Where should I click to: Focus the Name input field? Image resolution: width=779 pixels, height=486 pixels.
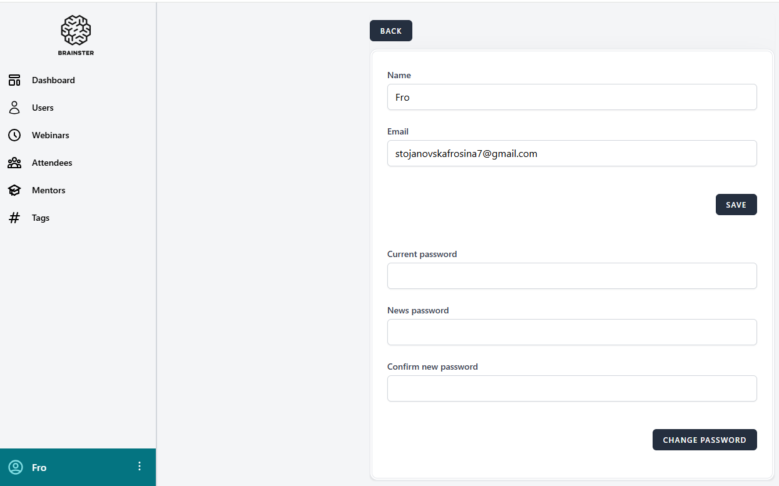571,97
